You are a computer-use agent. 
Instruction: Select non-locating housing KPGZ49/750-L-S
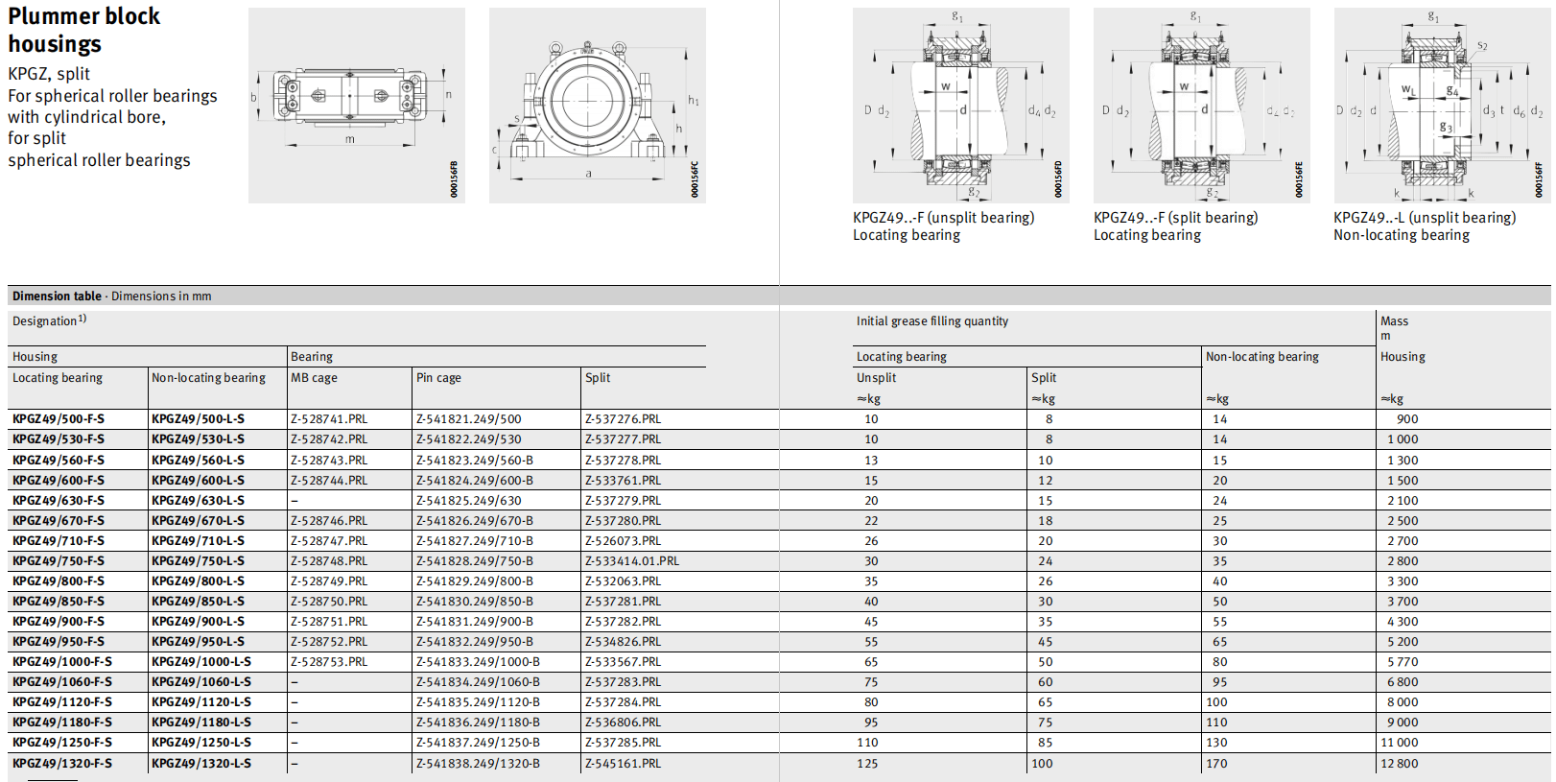click(x=198, y=561)
